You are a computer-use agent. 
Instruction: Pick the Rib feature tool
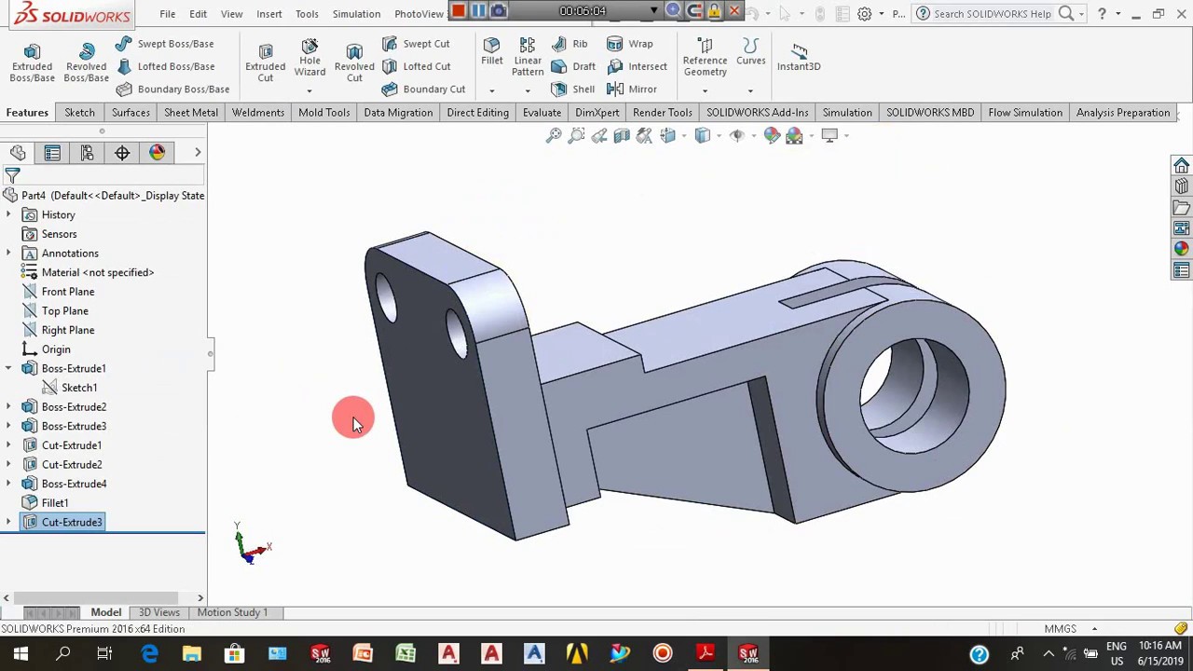click(569, 44)
